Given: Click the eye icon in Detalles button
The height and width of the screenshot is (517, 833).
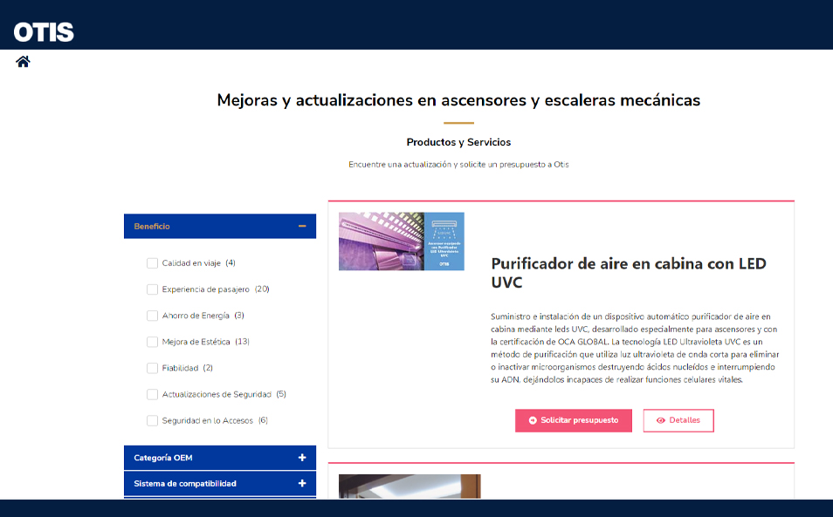Looking at the screenshot, I should click(x=661, y=420).
